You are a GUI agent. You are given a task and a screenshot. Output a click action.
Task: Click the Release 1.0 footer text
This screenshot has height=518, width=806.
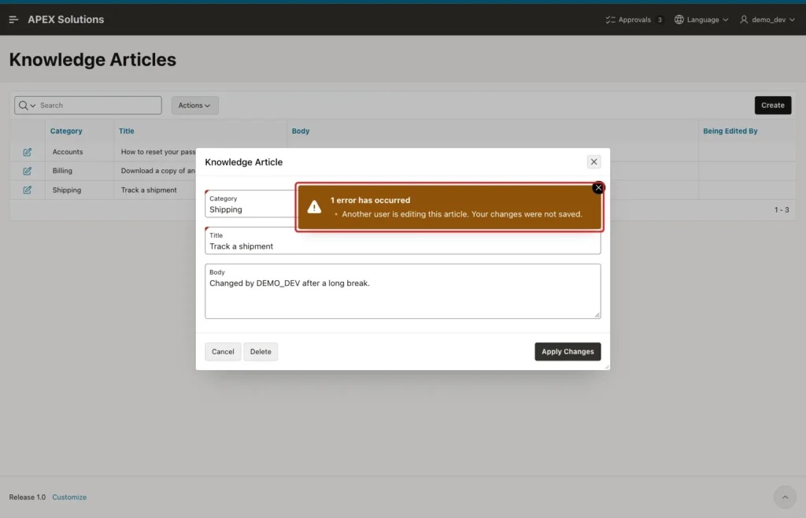[x=28, y=497]
